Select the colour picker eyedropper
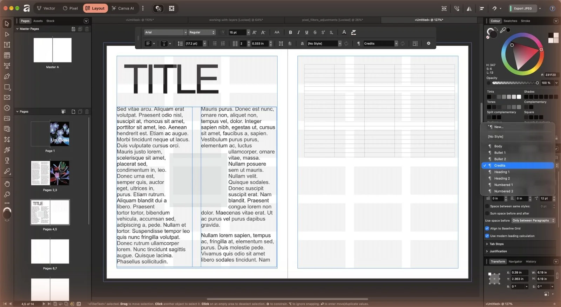 point(503,30)
